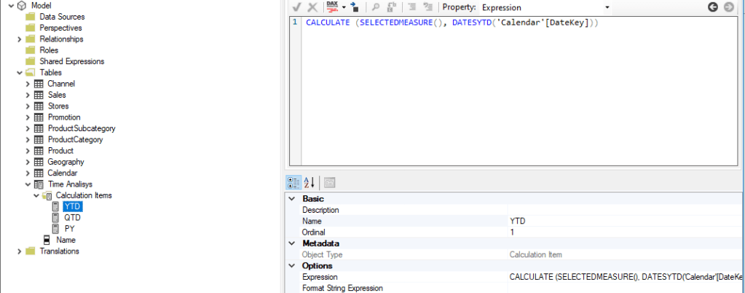Select the QTD calculation item
The image size is (745, 293).
(x=71, y=217)
